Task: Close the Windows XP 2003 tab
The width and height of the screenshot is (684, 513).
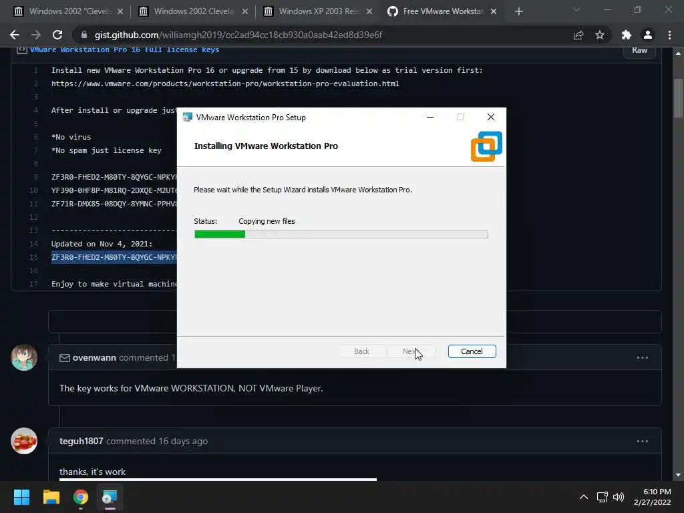Action: pos(369,11)
